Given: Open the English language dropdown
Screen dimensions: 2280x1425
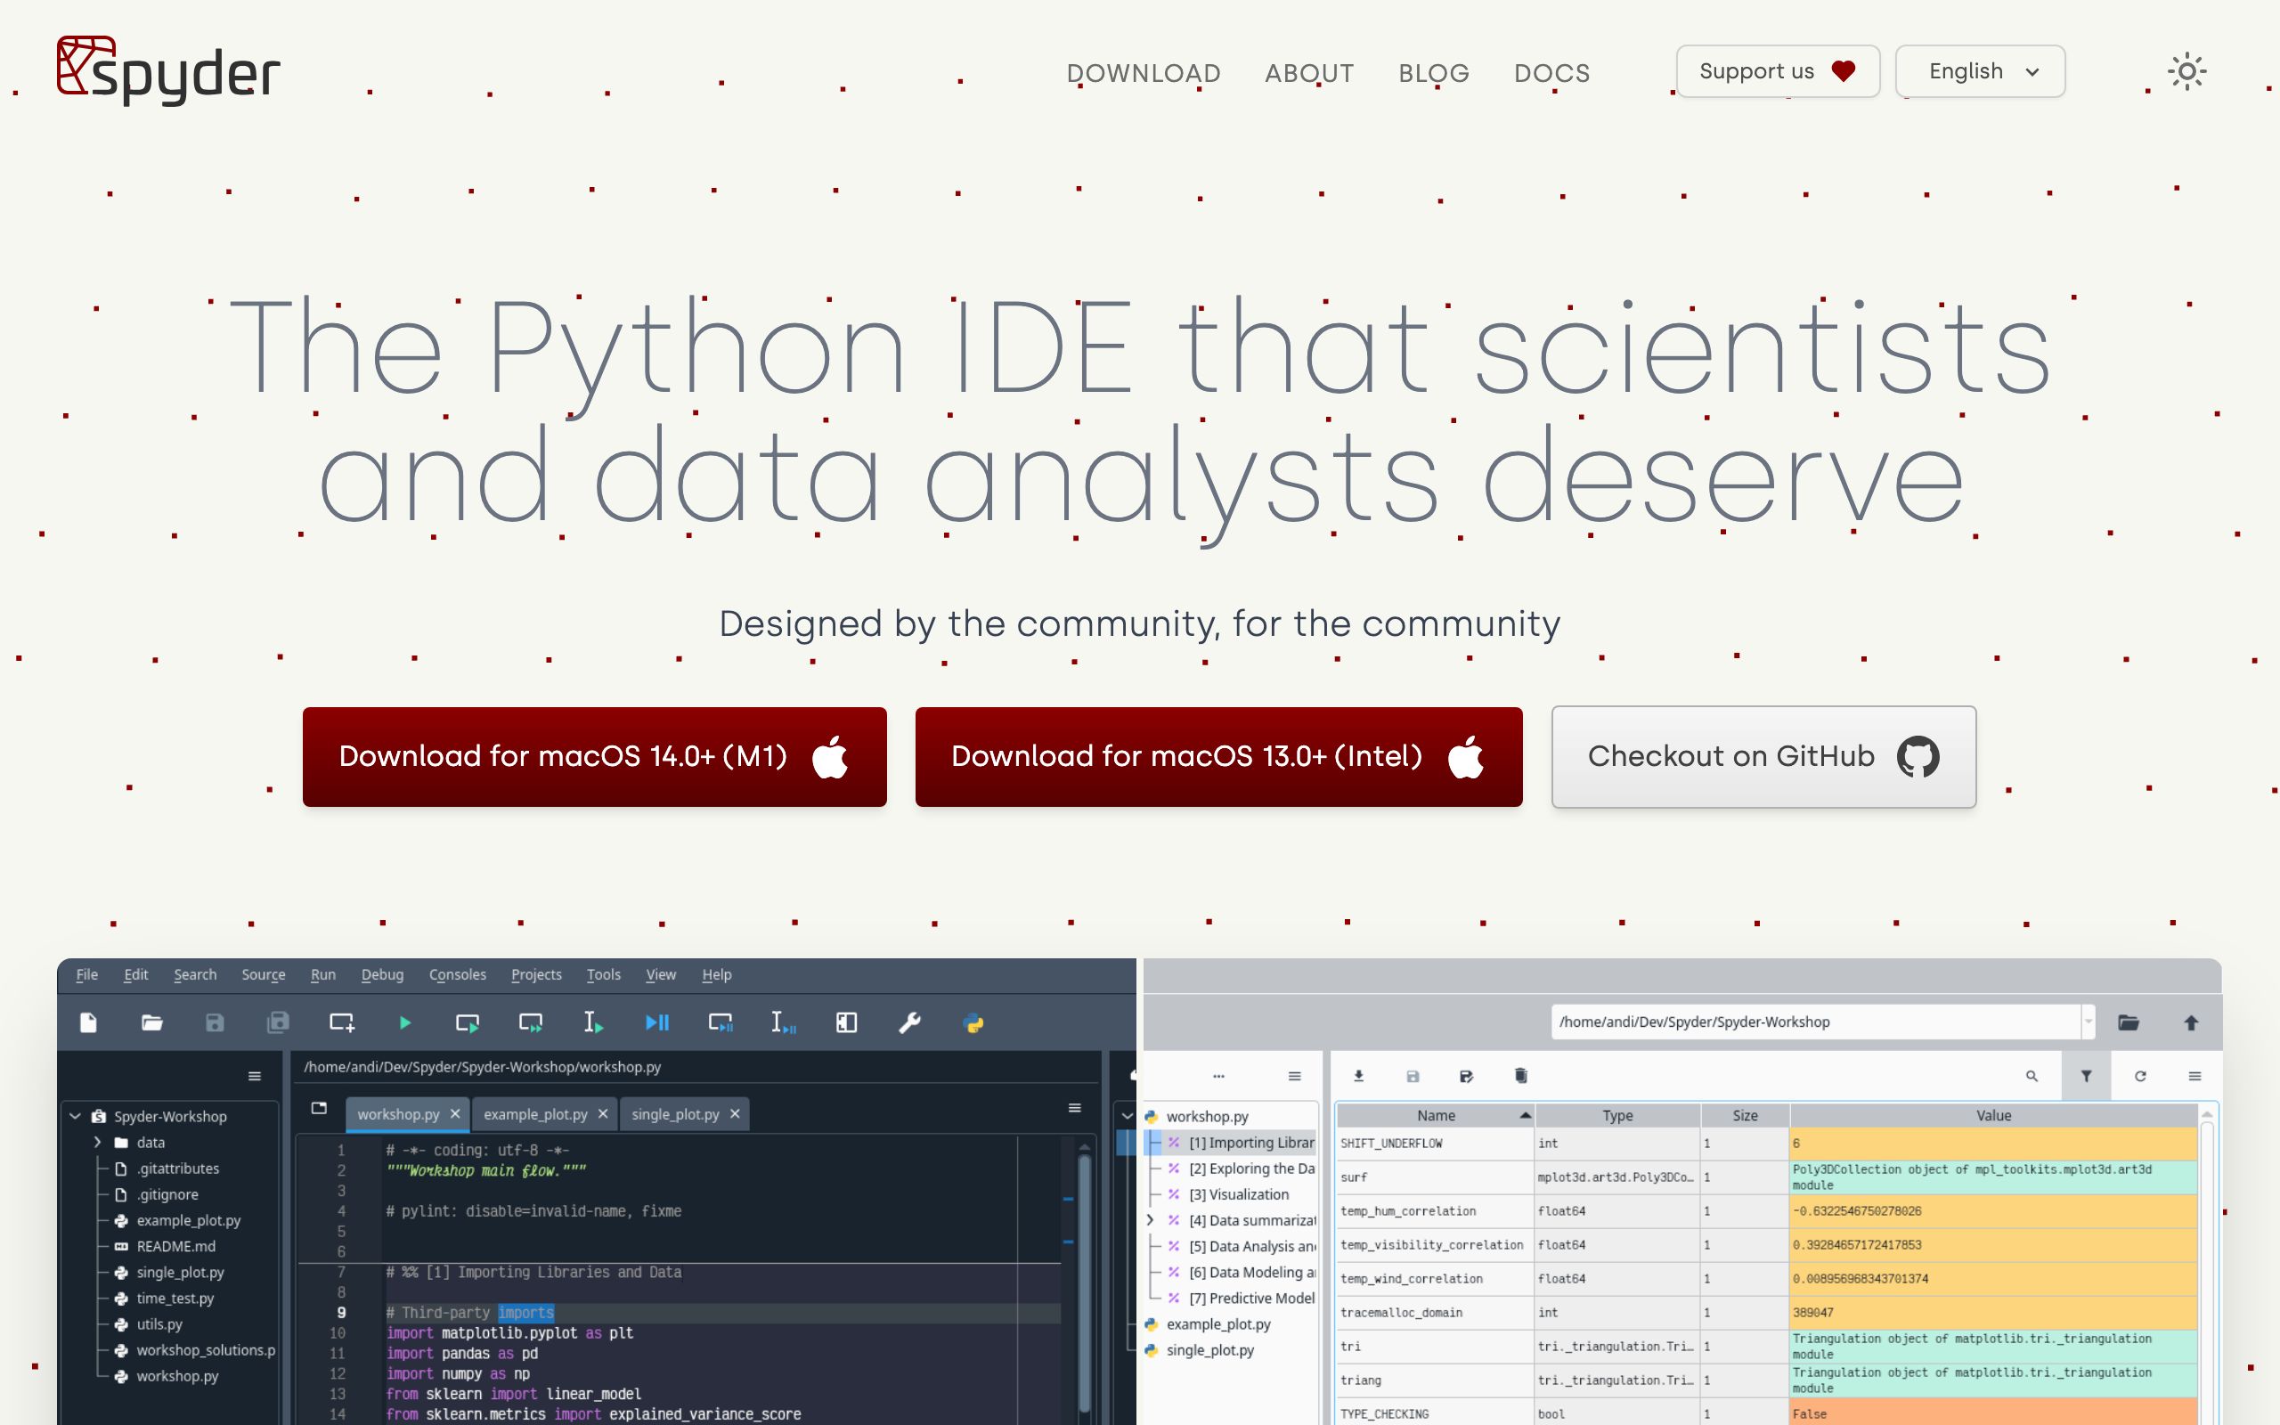Looking at the screenshot, I should 1981,71.
